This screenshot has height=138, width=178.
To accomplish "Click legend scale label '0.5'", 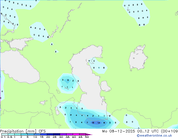I will [x=10, y=137].
